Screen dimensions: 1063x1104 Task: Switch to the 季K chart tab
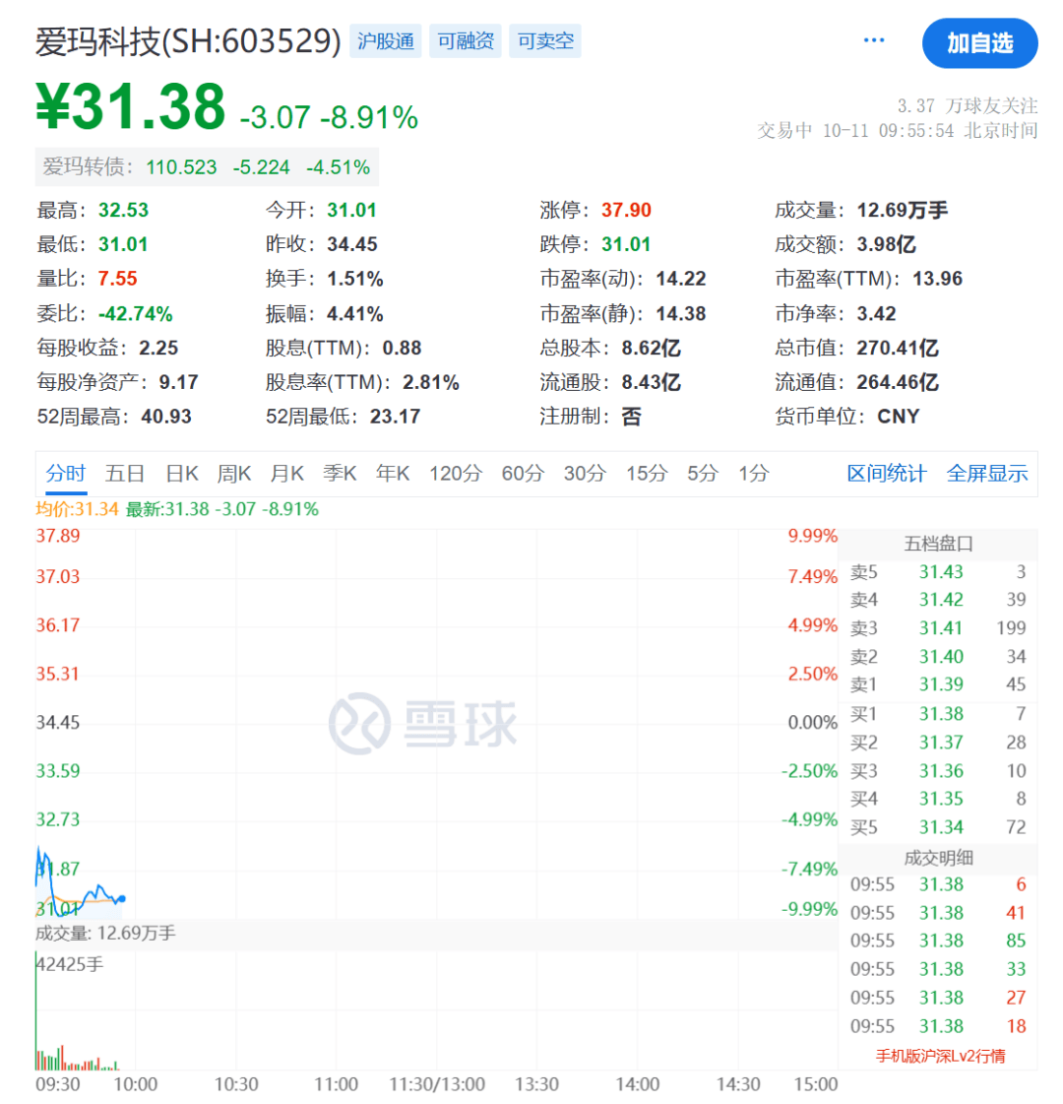click(340, 473)
